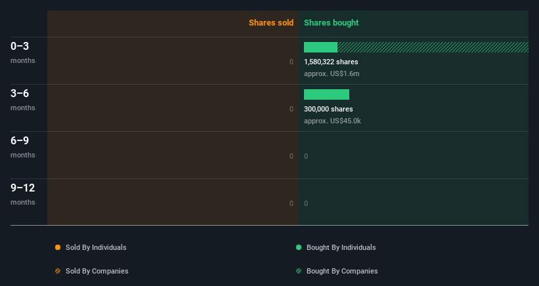539x286 pixels.
Task: Click shares bought zero in 6–9 months row
Action: click(x=306, y=157)
